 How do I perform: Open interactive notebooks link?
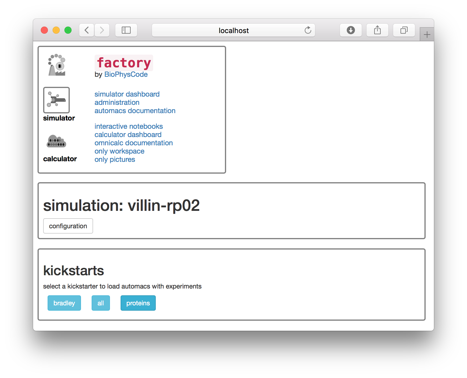point(129,126)
